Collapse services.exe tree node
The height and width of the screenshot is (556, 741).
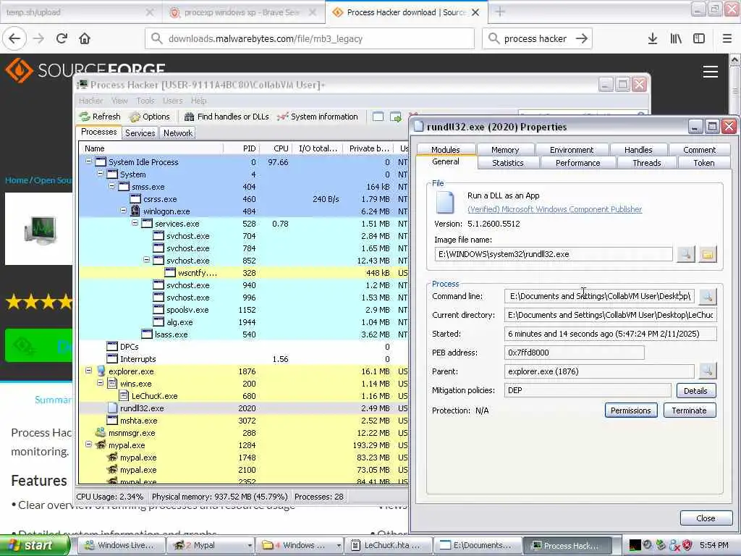point(135,223)
